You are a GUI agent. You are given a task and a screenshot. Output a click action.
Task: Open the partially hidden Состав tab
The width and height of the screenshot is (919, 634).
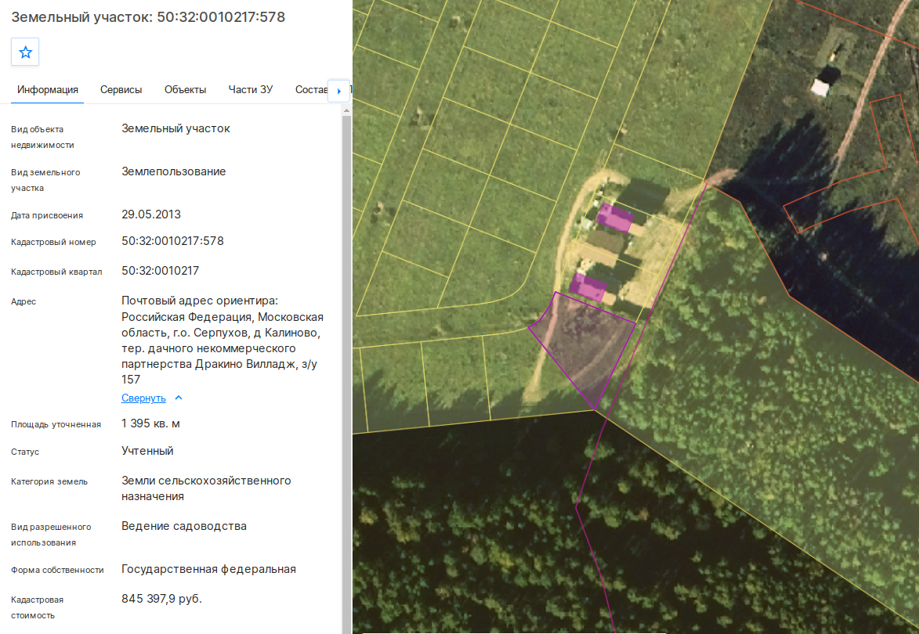click(310, 89)
